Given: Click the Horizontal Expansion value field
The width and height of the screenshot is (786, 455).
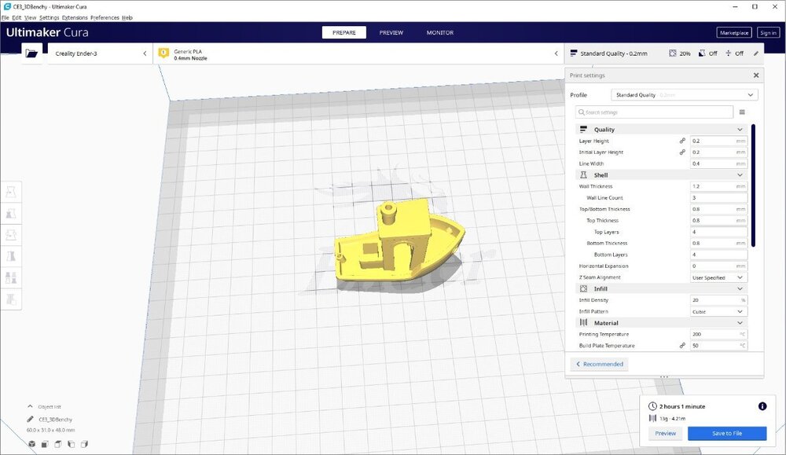Looking at the screenshot, I should (x=718, y=266).
